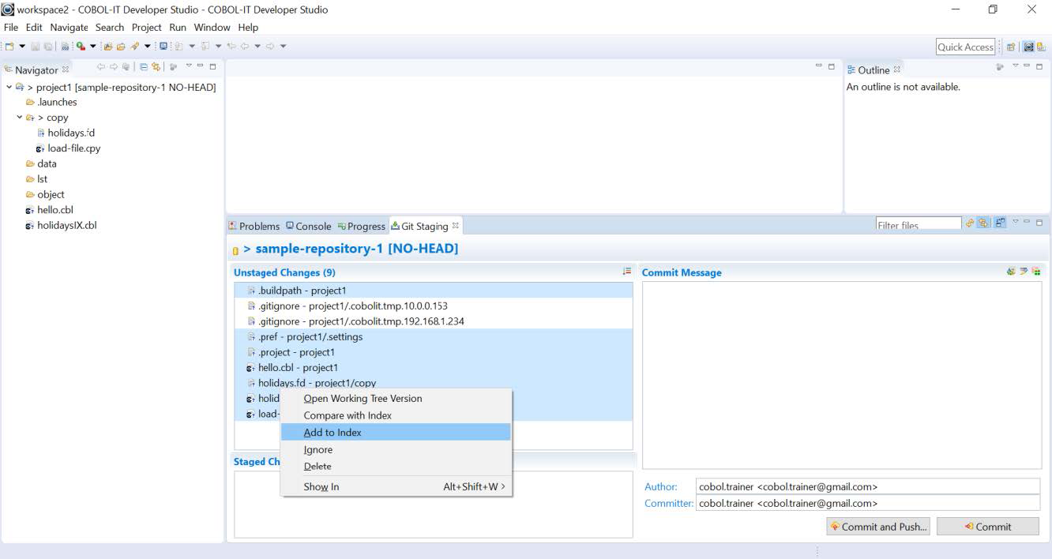Viewport: 1052px width, 559px height.
Task: Click the Amend previous commit icon
Action: [x=1011, y=272]
